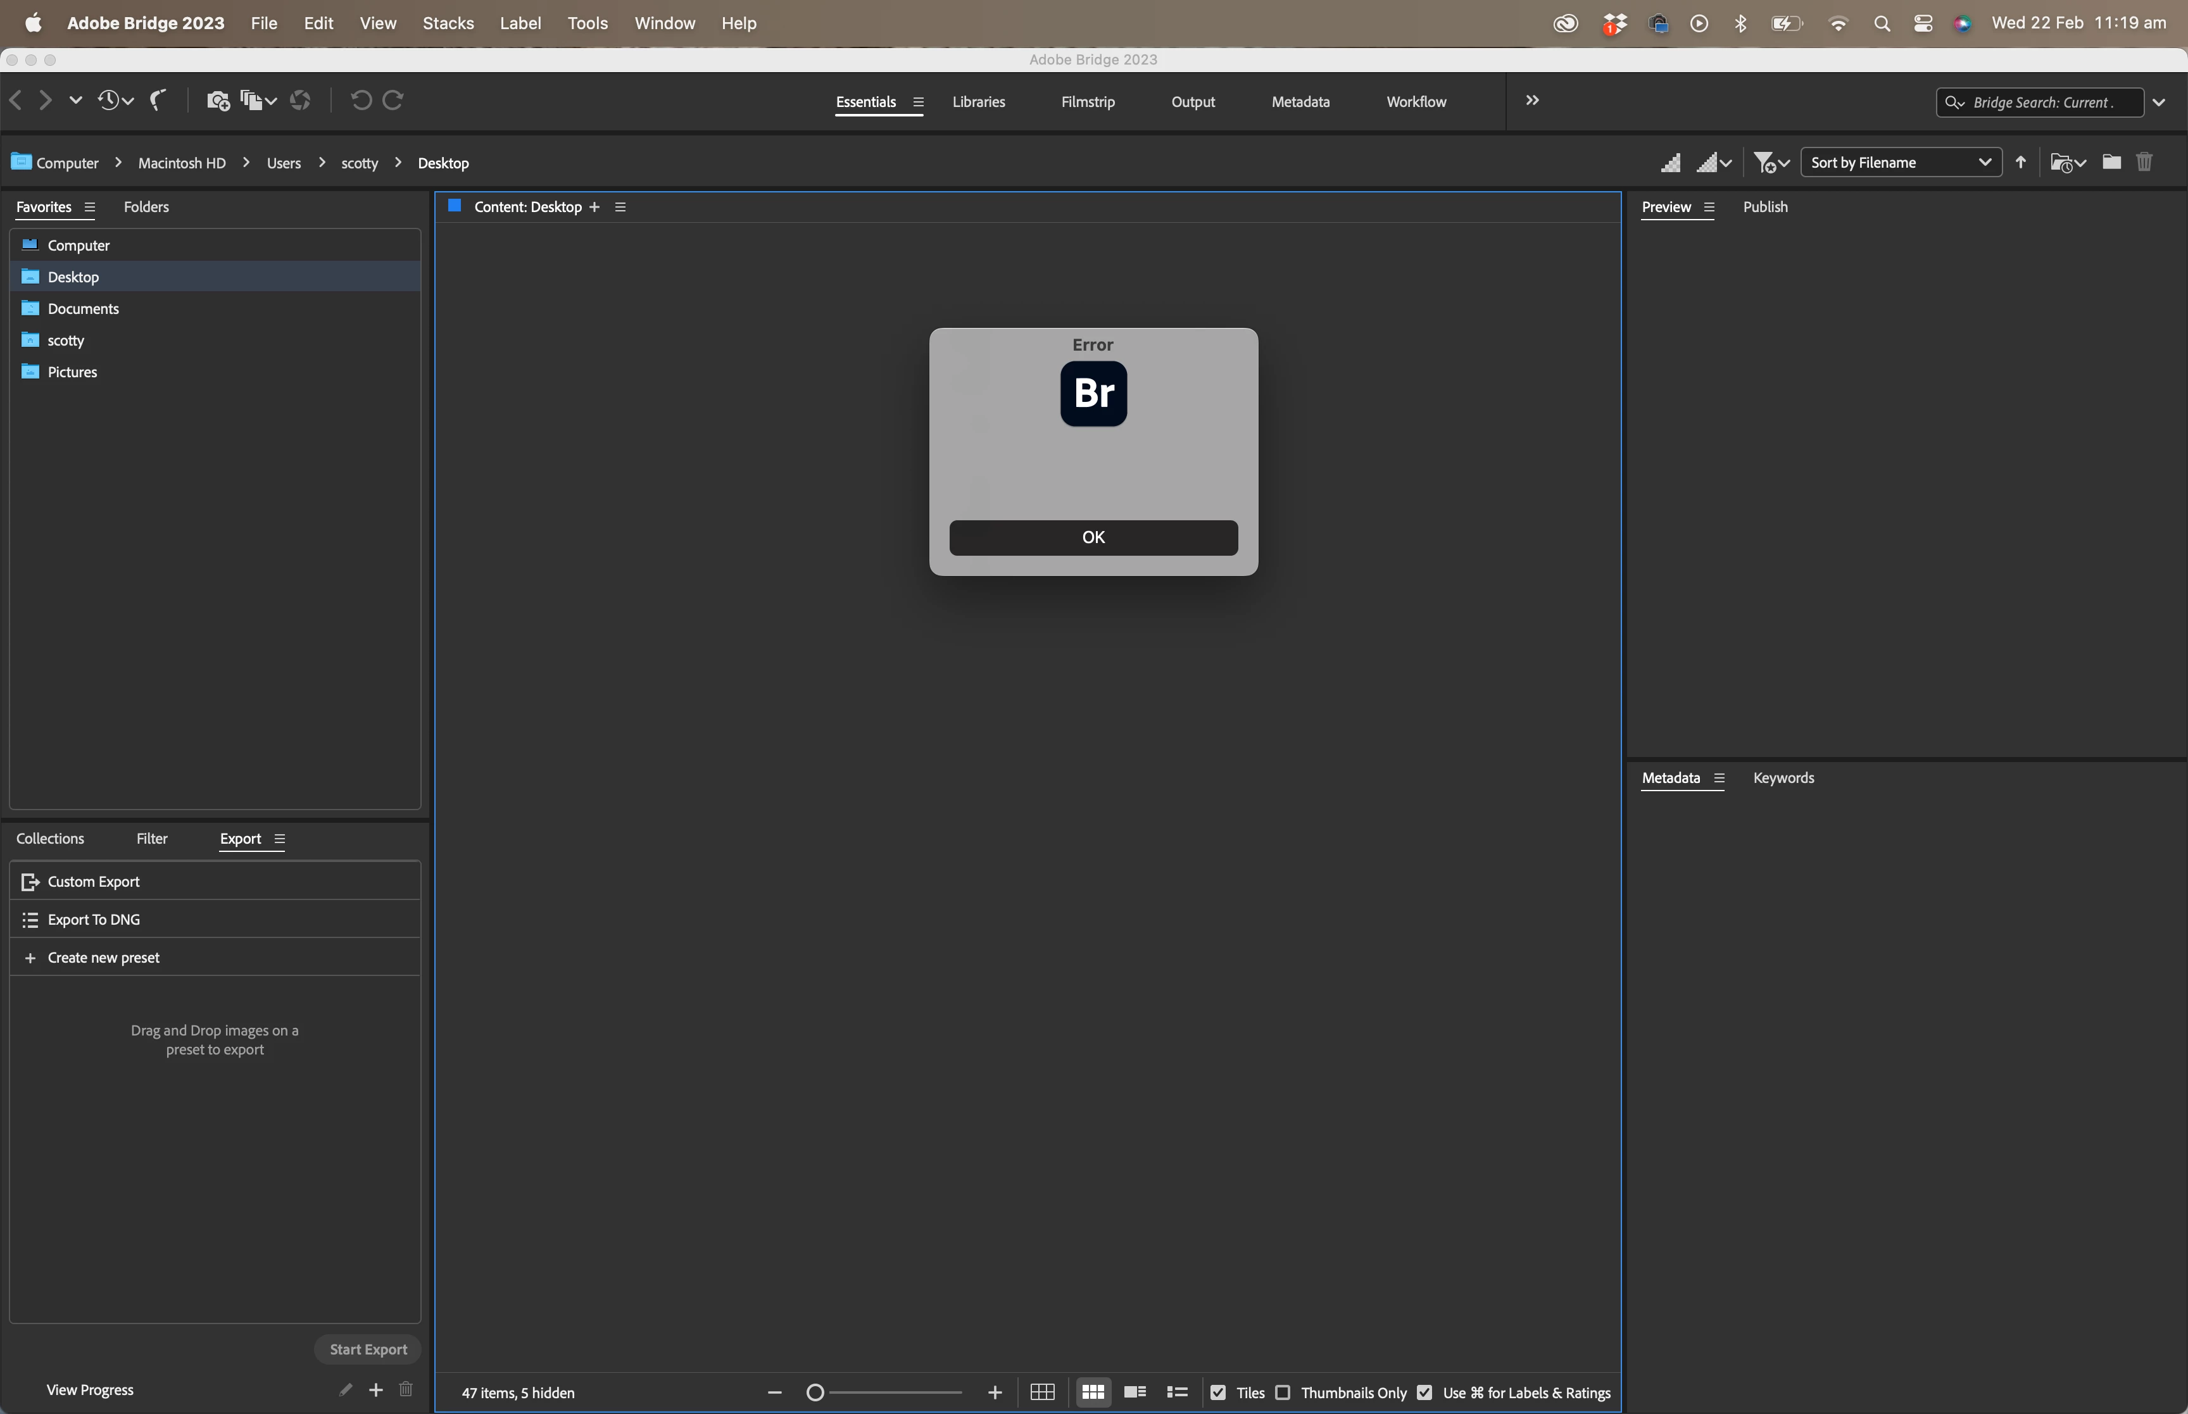Click the Rotate 90° counterclockwise icon
The width and height of the screenshot is (2188, 1414).
click(361, 100)
